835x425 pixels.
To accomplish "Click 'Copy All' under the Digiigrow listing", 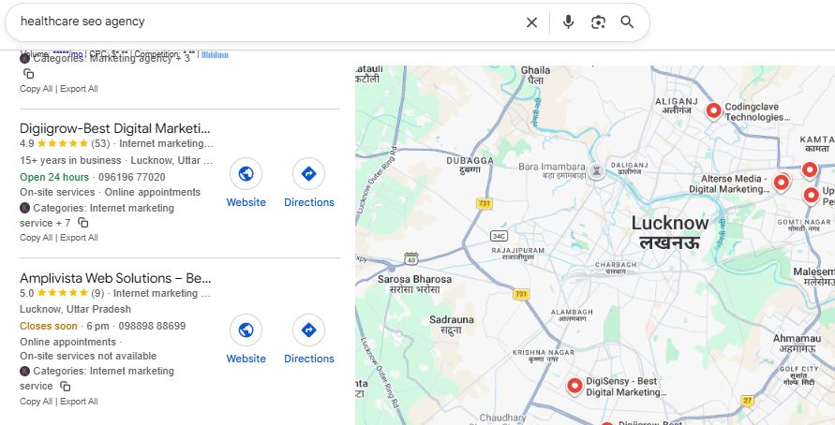I will (x=37, y=238).
